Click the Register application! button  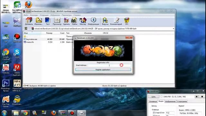(103, 70)
